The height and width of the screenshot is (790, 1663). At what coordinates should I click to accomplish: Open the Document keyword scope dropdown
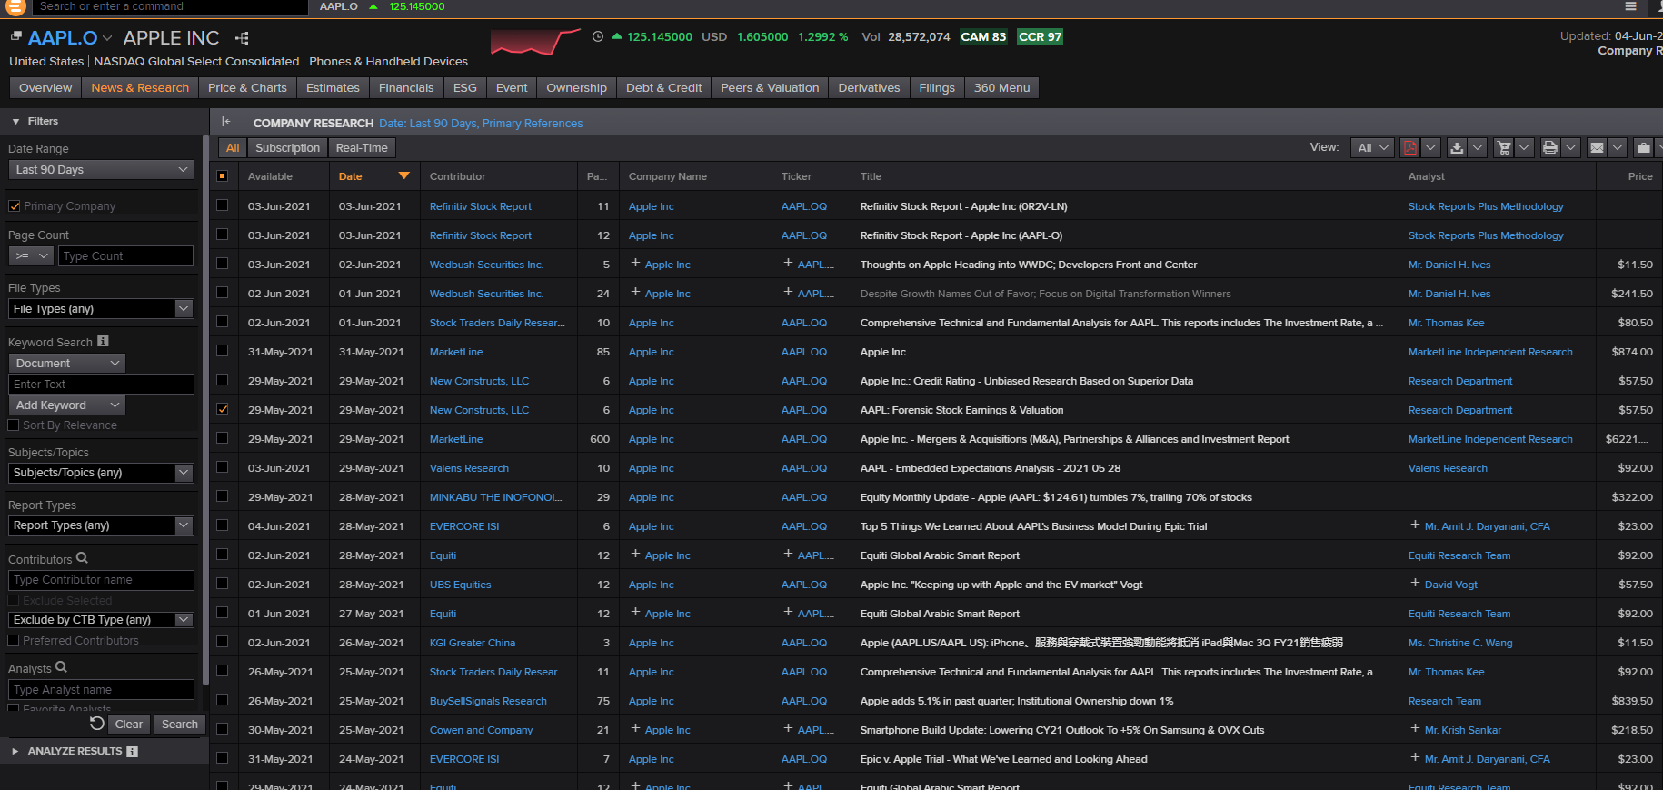pos(67,364)
